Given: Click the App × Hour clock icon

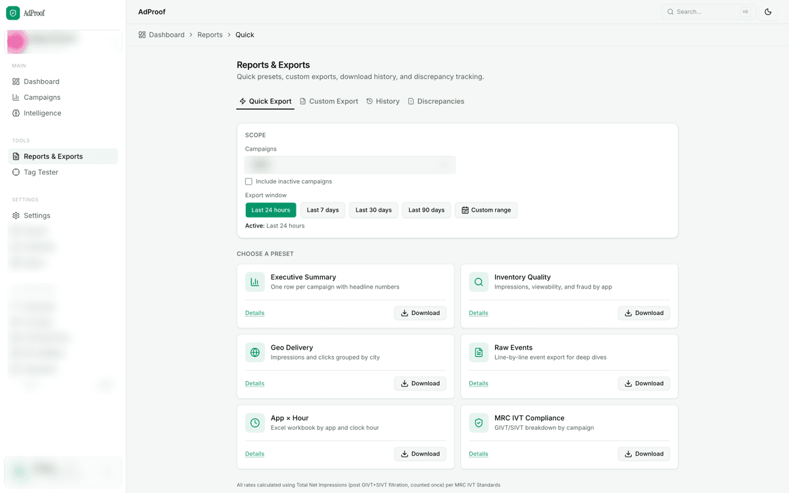Looking at the screenshot, I should [x=255, y=423].
